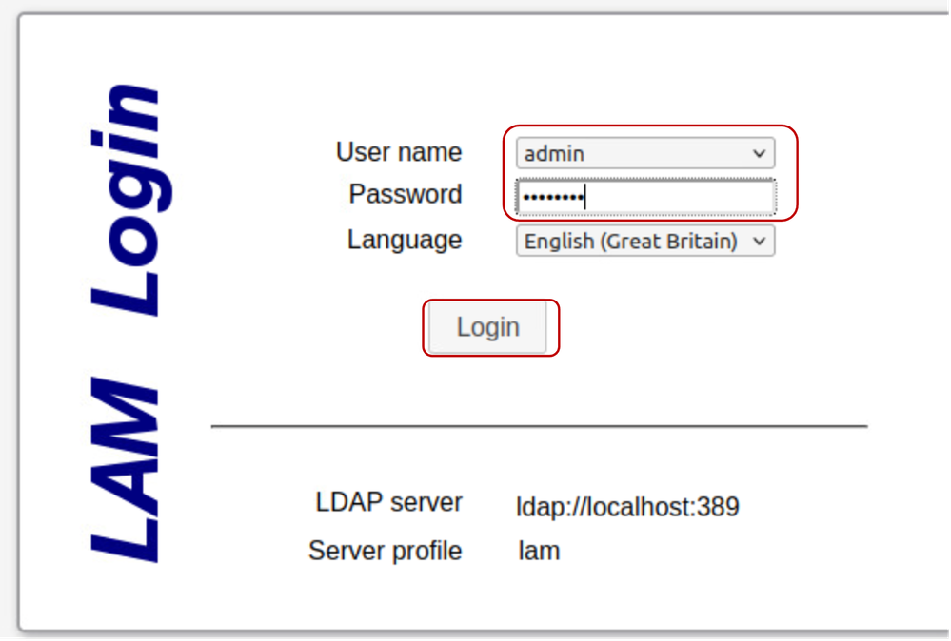
Task: Expand the Language dropdown set to English
Action: point(645,242)
